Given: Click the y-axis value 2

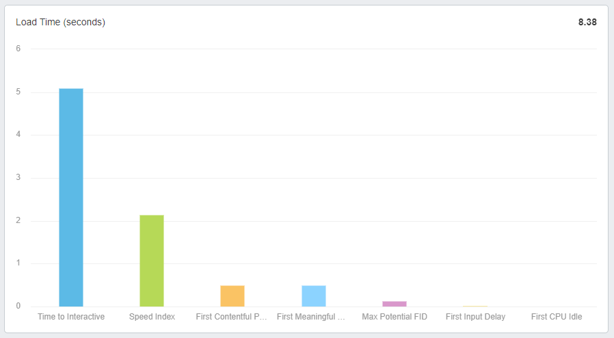Looking at the screenshot, I should [18, 221].
